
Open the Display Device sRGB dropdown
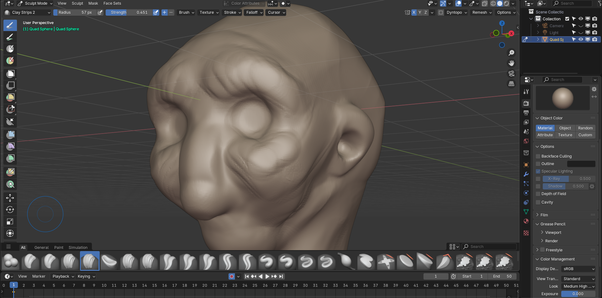point(578,269)
